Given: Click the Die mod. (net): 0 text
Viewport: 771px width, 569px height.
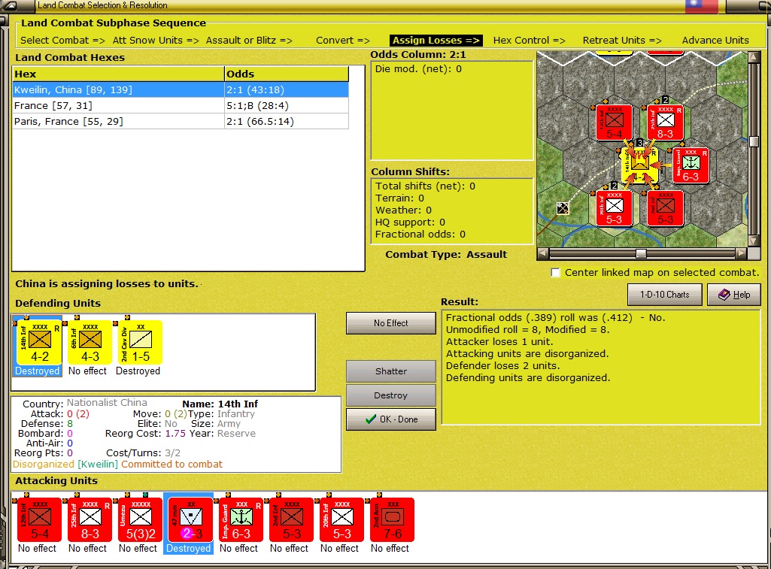Looking at the screenshot, I should click(418, 69).
